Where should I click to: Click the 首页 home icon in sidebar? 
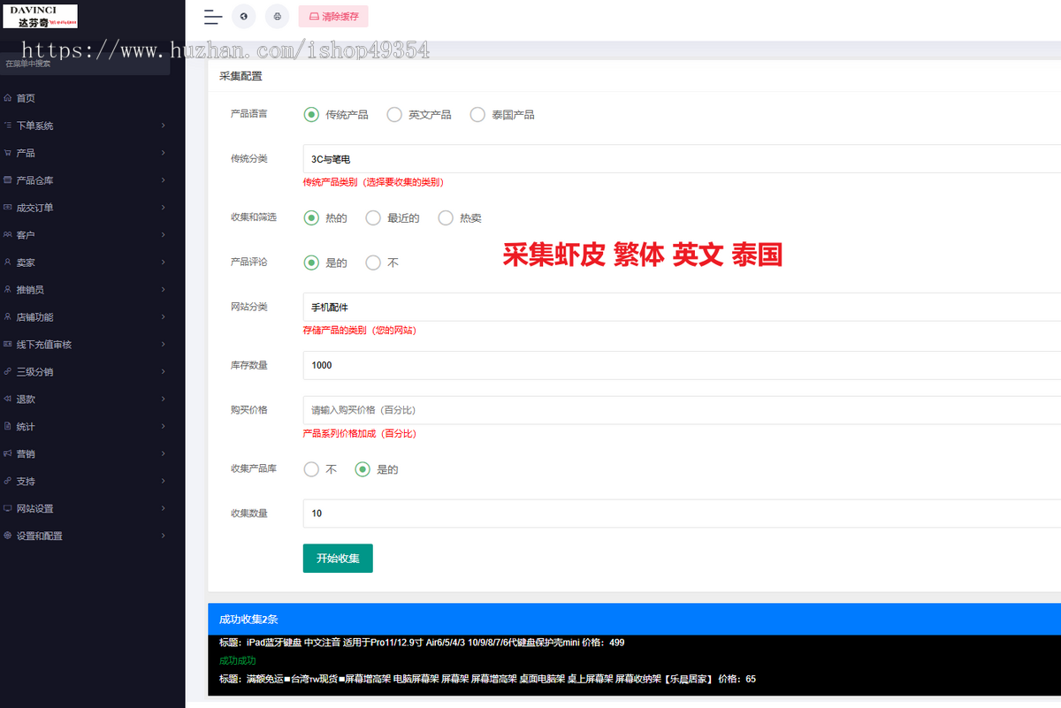[8, 98]
